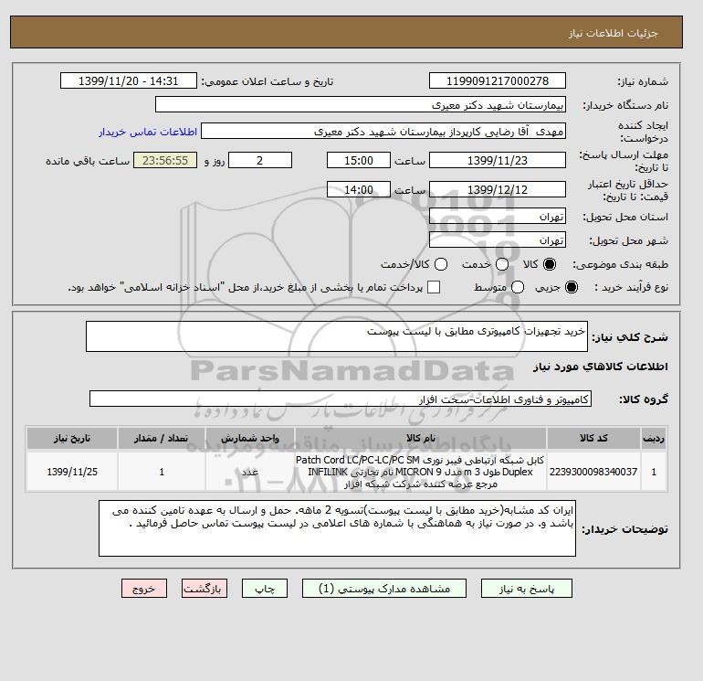This screenshot has height=681, width=703.
Task: Click the request creator name field
Action: 383,131
